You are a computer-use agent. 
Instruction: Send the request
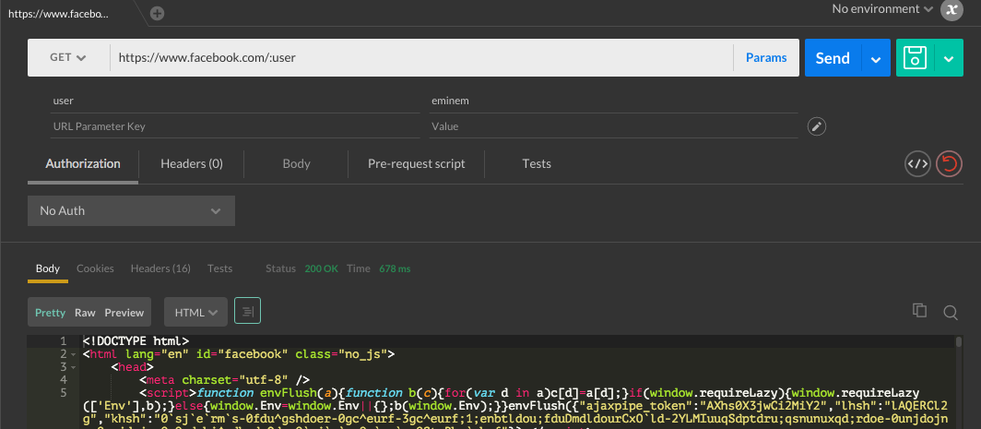click(x=833, y=57)
